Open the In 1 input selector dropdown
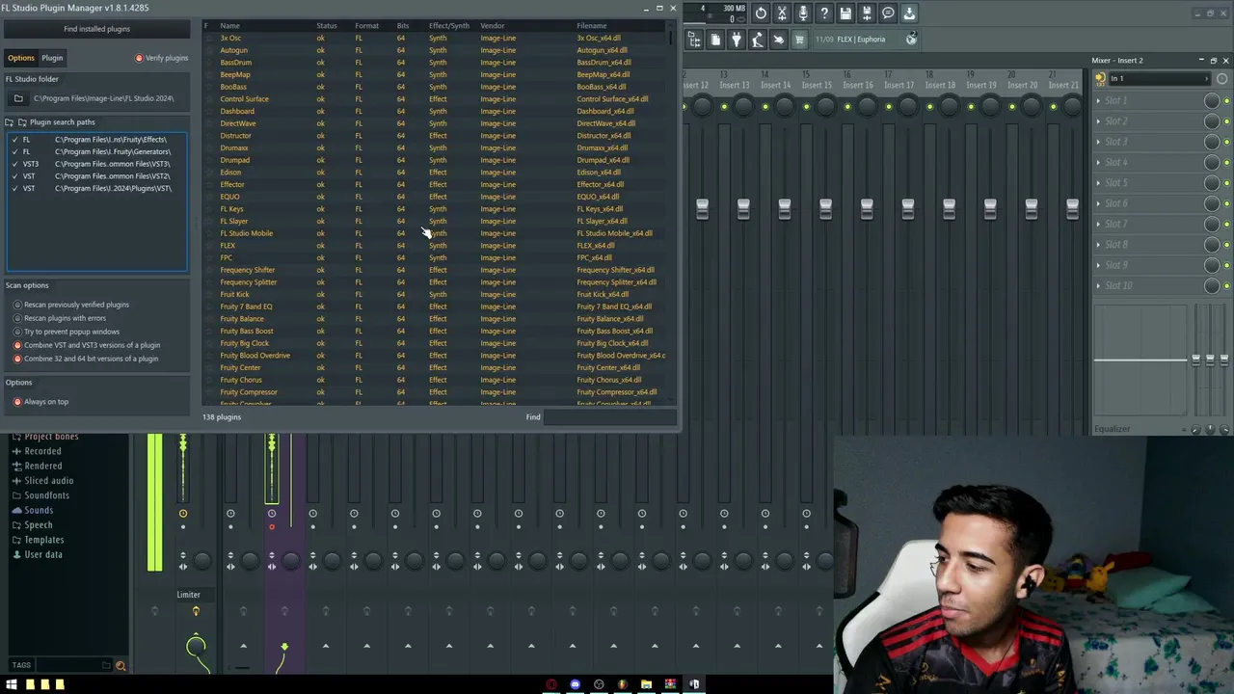The image size is (1234, 694). point(1162,78)
